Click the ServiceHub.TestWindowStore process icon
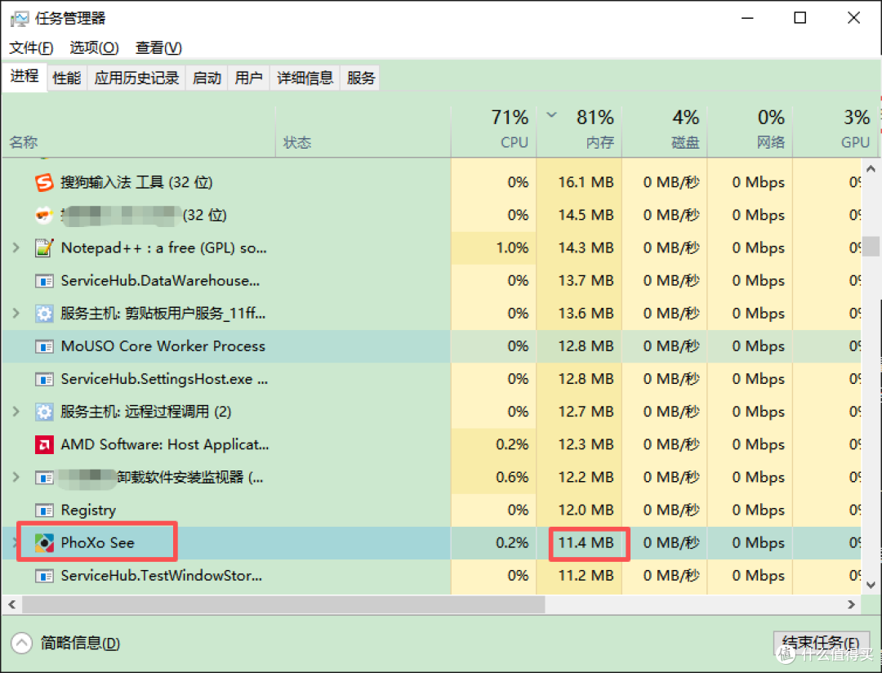882x673 pixels. click(44, 576)
